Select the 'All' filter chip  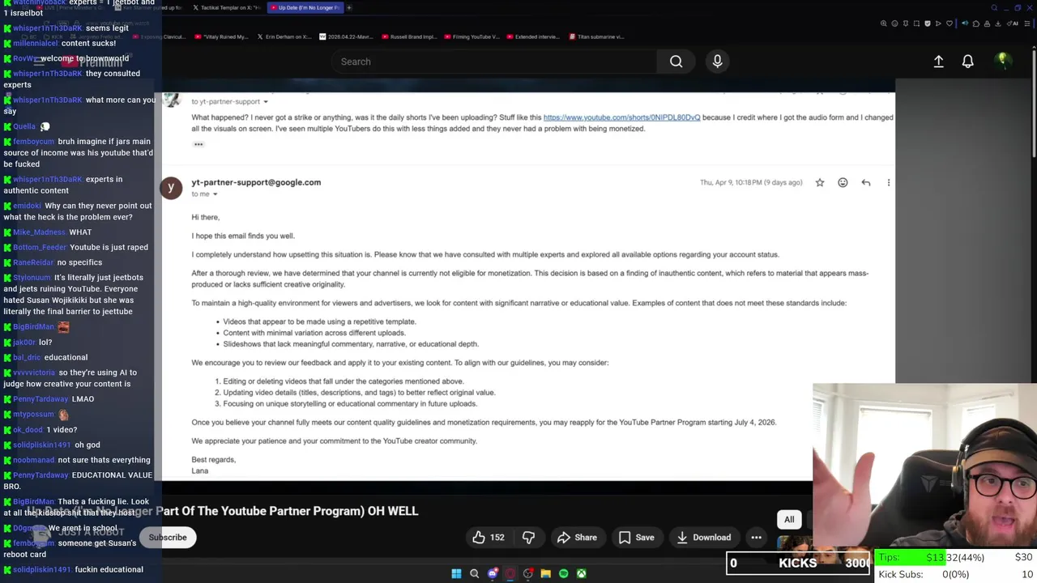pos(789,519)
